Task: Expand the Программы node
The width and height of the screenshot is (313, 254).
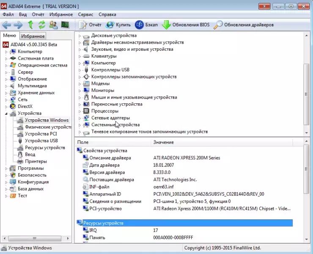Action: [x=6, y=168]
